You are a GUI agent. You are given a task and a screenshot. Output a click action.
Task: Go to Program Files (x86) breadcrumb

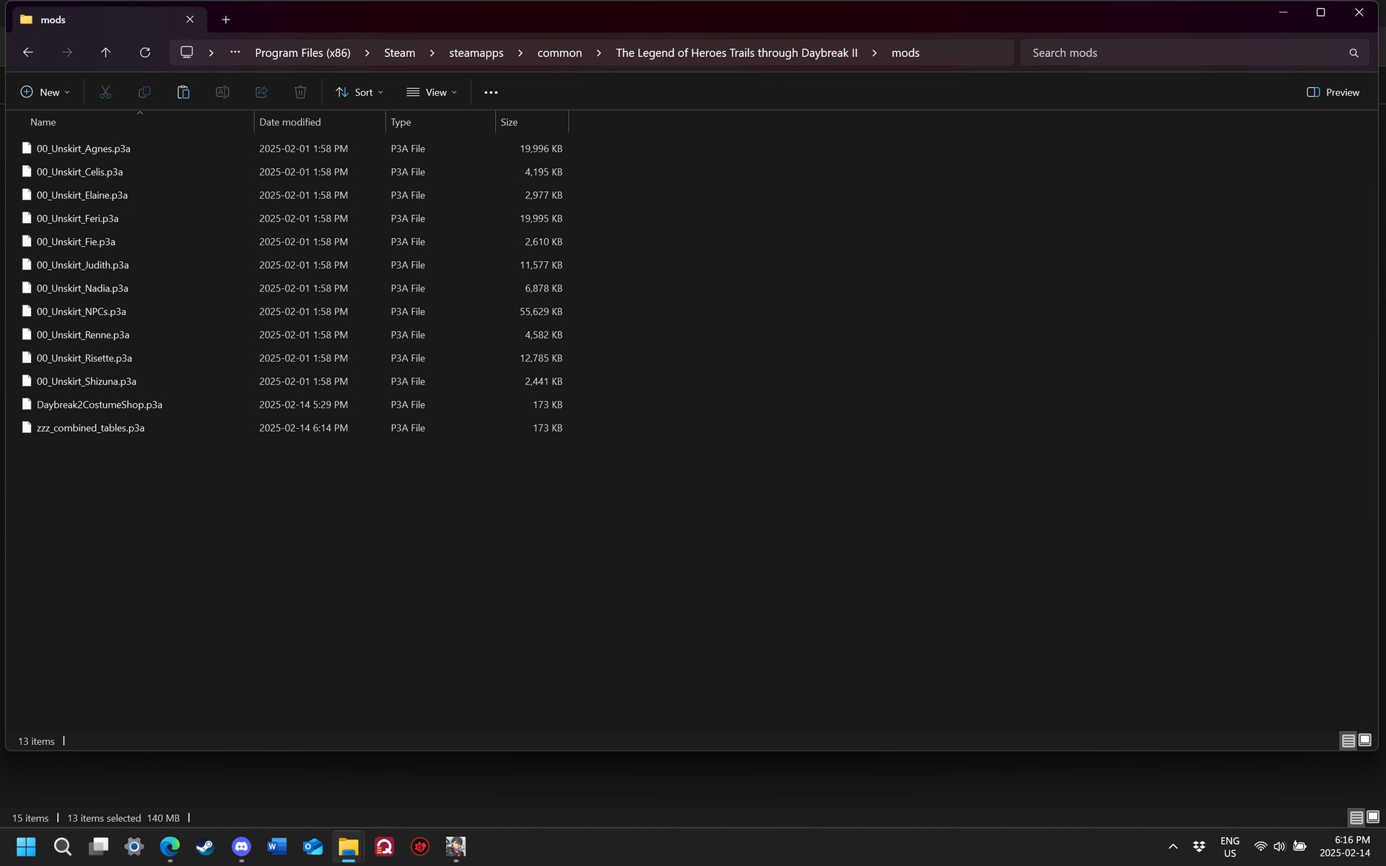pos(302,53)
